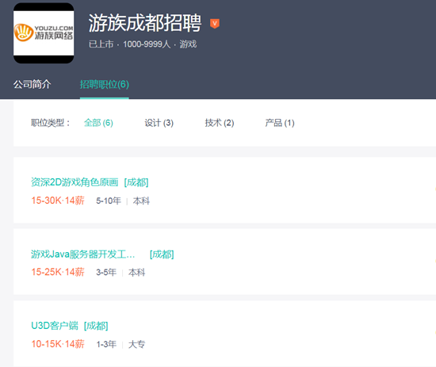Click [成都] next to 资深2D游戏角色原画

click(x=136, y=182)
